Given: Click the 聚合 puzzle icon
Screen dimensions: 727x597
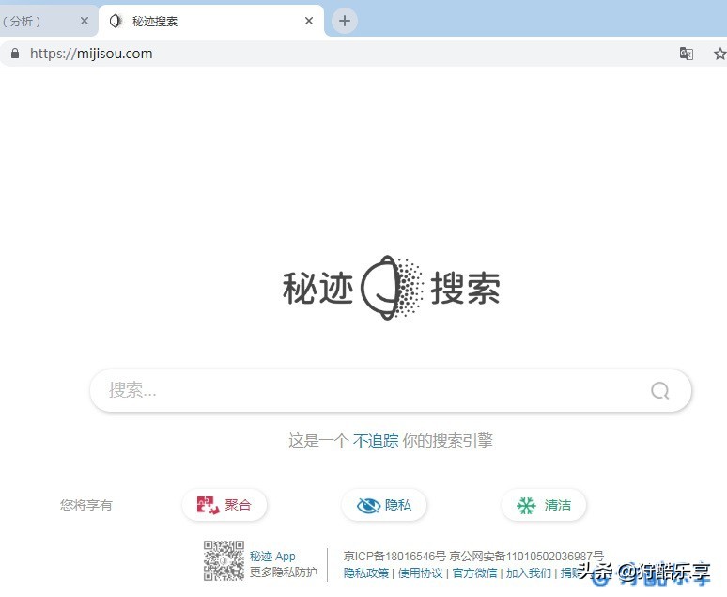Looking at the screenshot, I should 208,505.
